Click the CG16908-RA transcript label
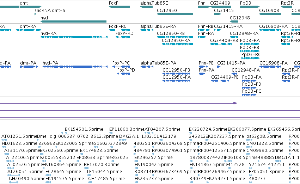The image size is (300, 184). coord(274,26)
